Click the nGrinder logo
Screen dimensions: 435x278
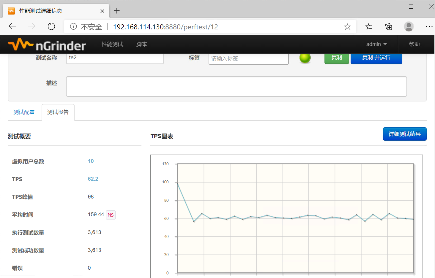click(x=47, y=45)
